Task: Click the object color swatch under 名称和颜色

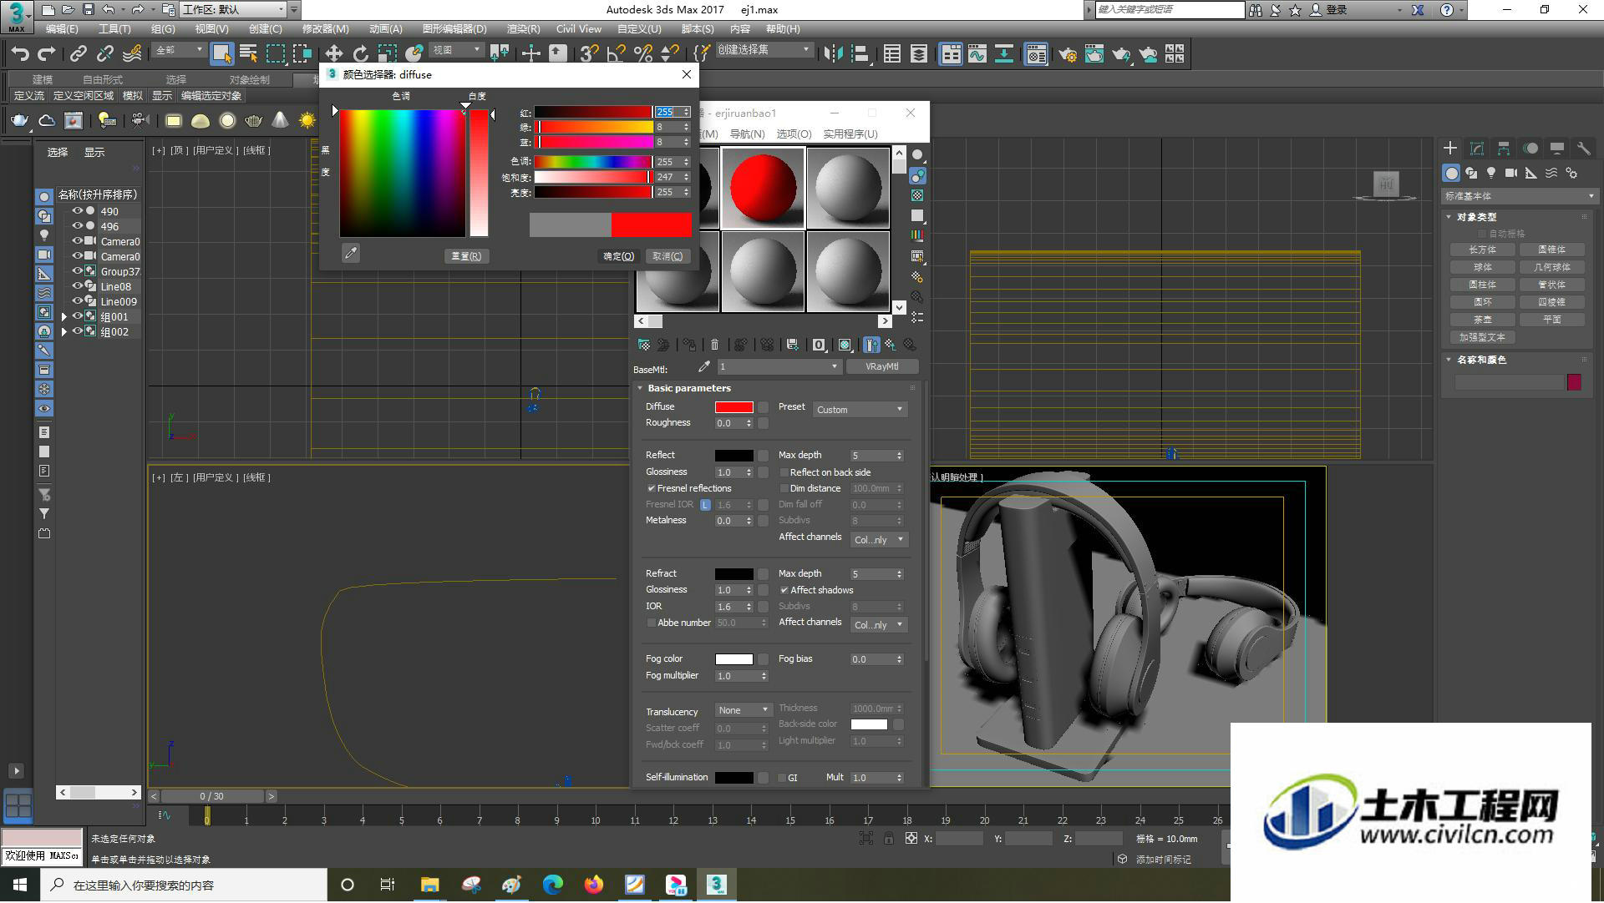Action: (1574, 383)
